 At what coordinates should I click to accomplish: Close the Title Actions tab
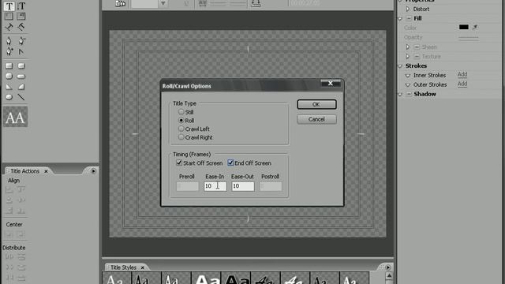pos(46,171)
